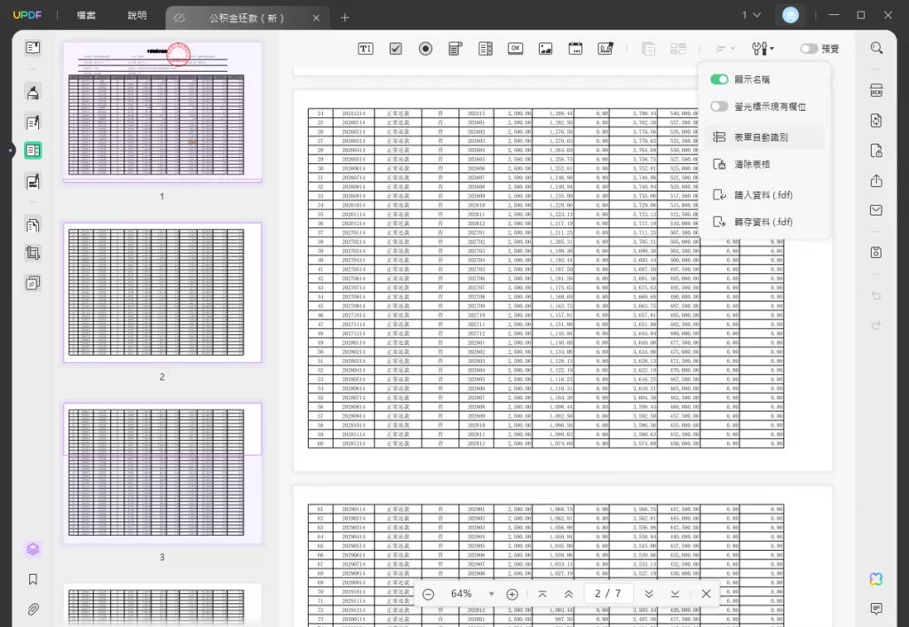Open the Protect PDF lock icon
909x627 pixels.
pos(876,151)
